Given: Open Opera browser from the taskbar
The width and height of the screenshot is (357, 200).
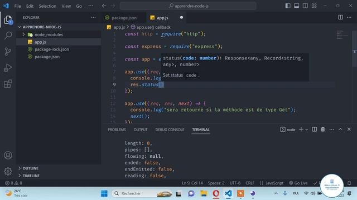Looking at the screenshot, I should (216, 193).
